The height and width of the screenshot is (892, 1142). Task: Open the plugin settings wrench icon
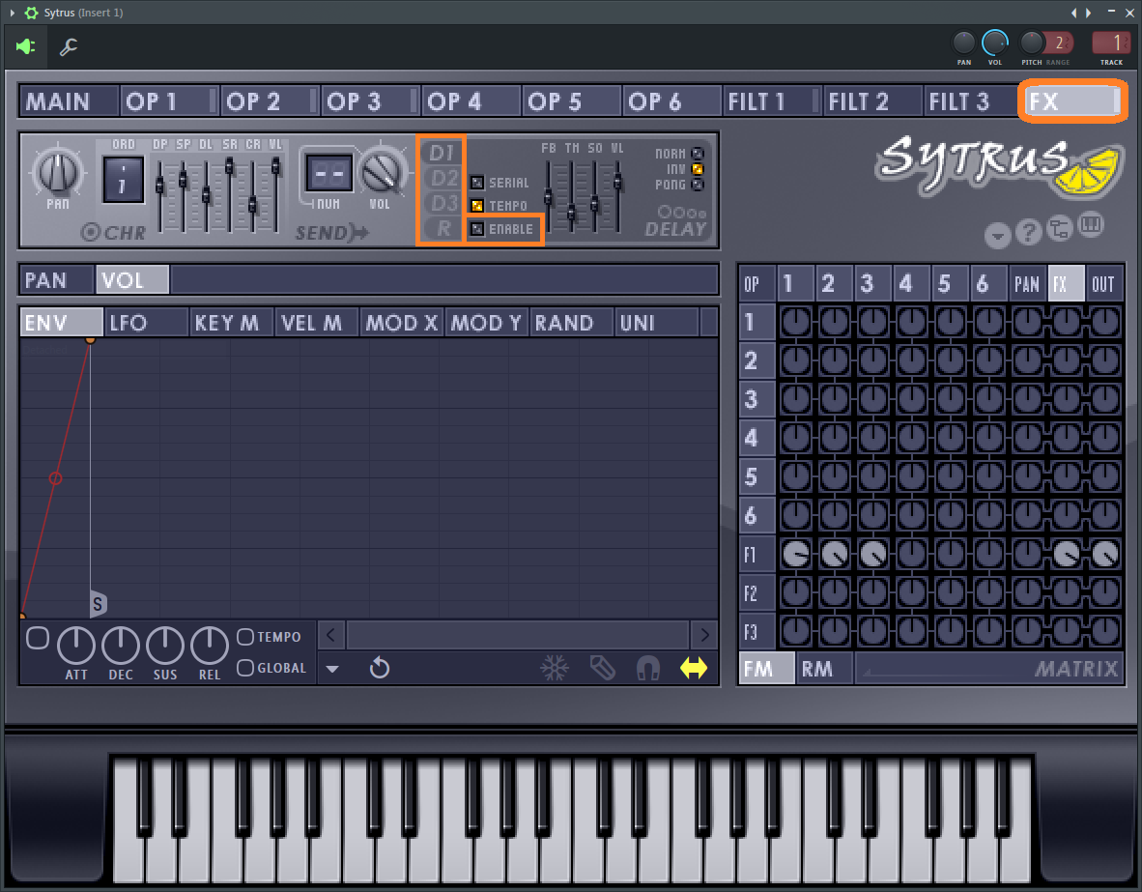tap(69, 46)
